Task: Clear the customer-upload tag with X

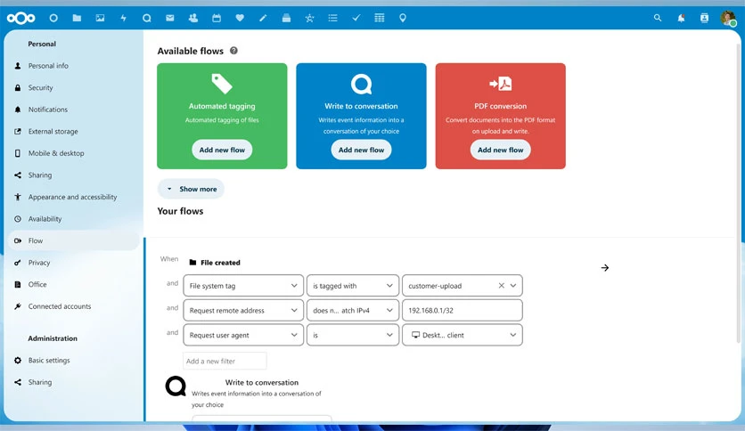Action: click(501, 286)
